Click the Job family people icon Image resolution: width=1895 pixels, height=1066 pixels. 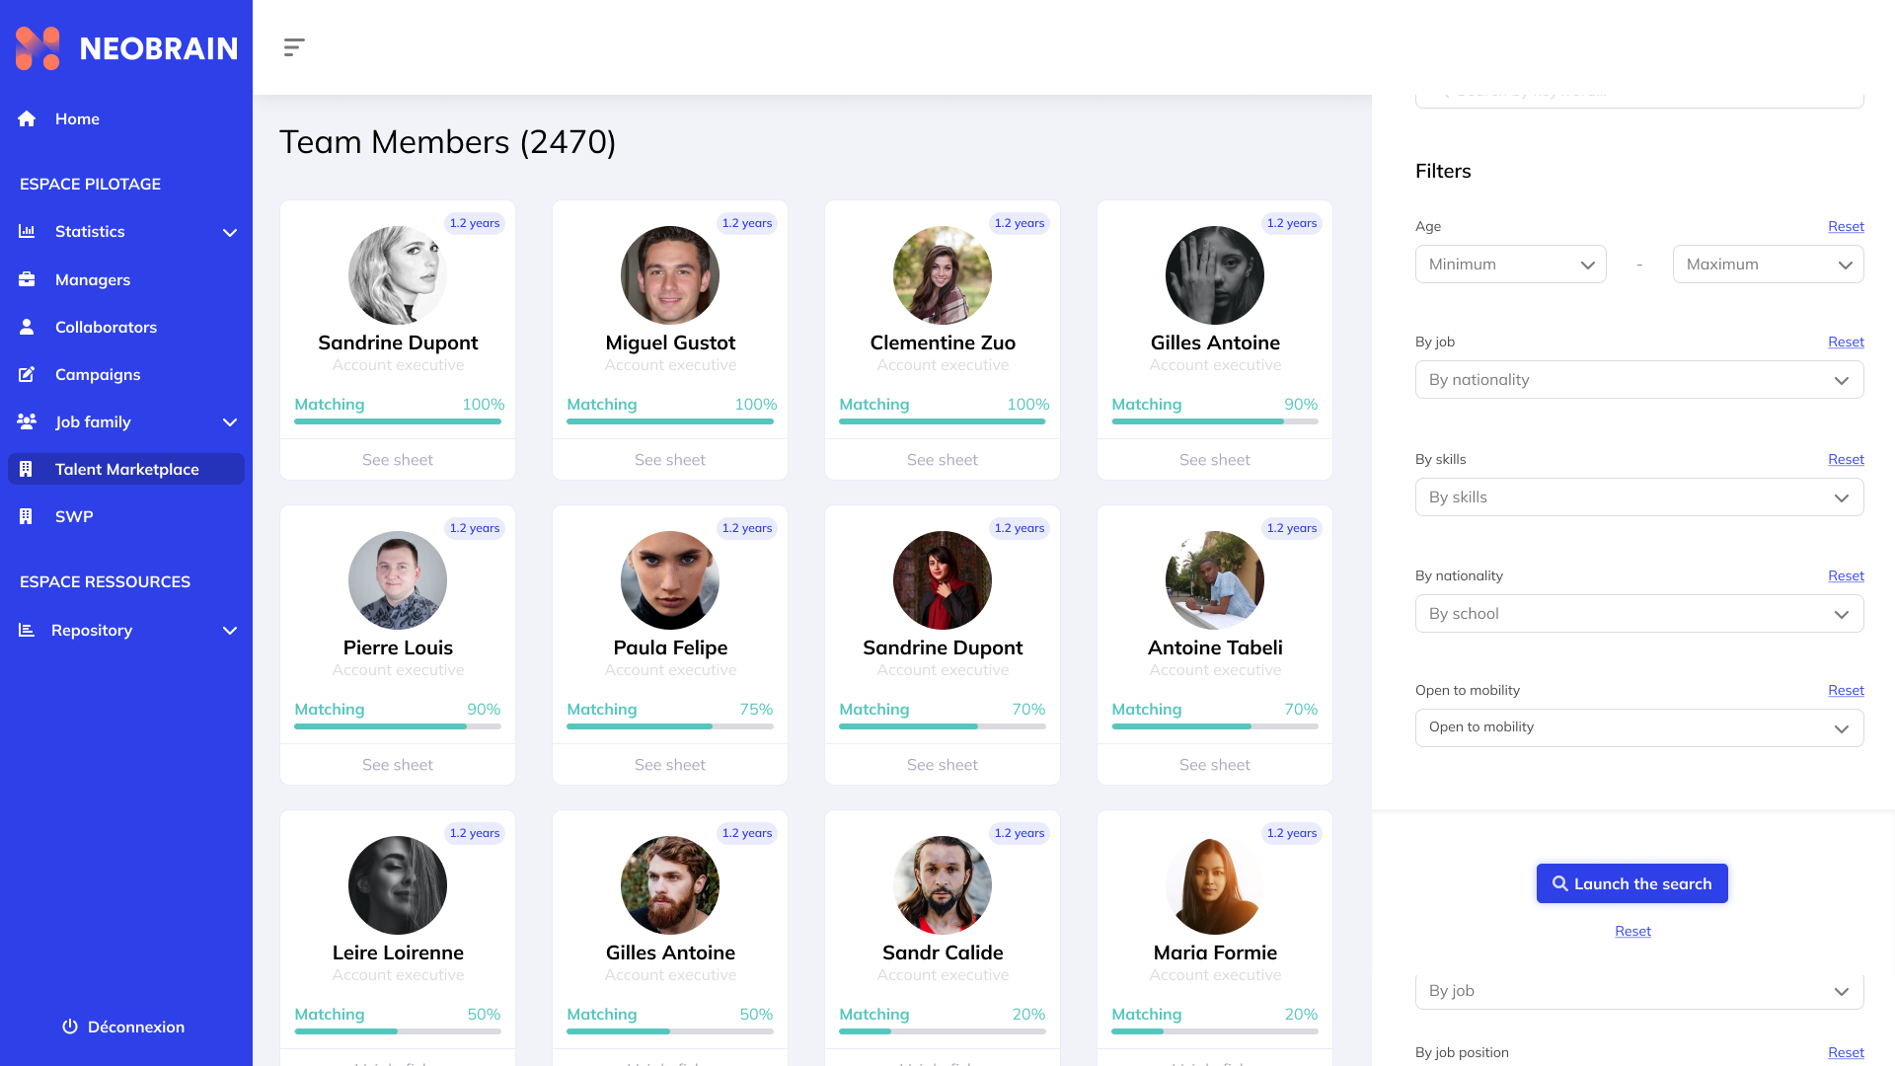click(x=27, y=421)
